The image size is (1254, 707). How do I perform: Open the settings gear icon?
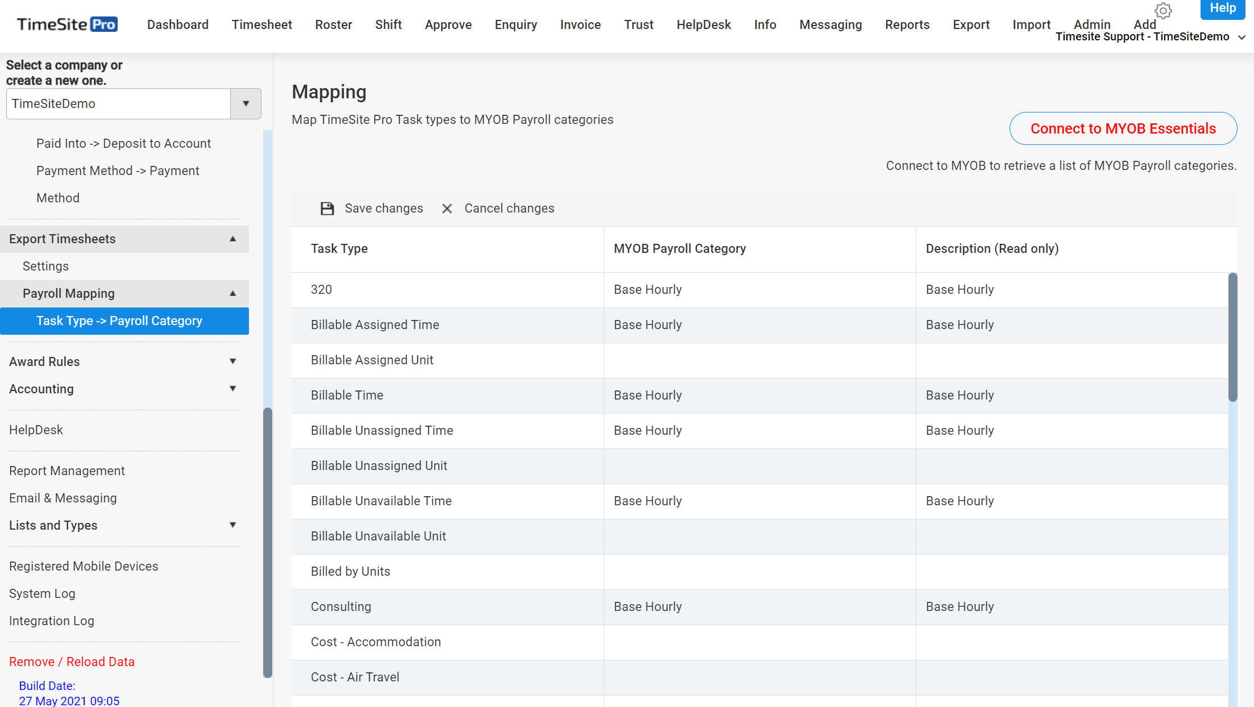pos(1163,10)
